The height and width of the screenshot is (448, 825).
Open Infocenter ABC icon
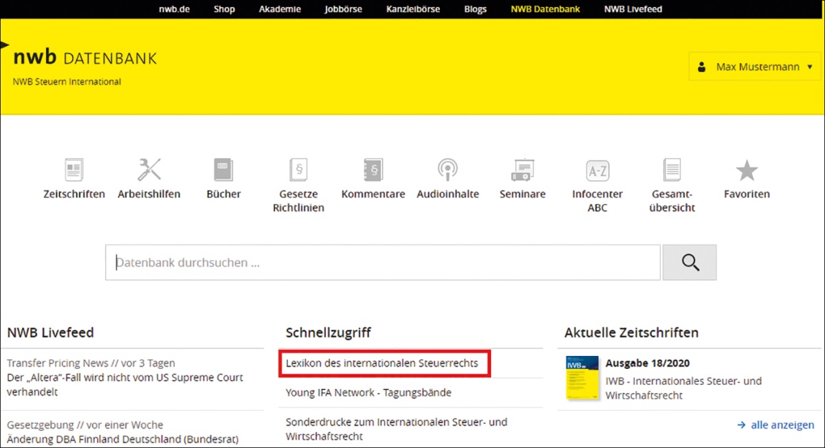click(x=597, y=170)
